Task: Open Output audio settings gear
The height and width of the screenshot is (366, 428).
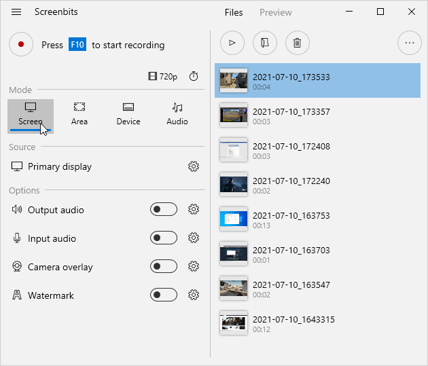Action: [194, 209]
